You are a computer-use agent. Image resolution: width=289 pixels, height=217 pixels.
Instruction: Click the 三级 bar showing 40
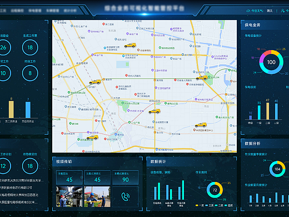coord(276,111)
